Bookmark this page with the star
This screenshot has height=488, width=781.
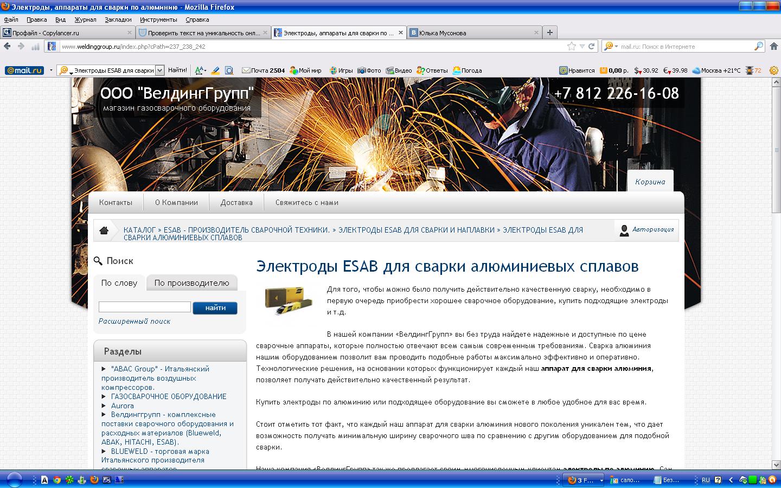click(x=572, y=47)
